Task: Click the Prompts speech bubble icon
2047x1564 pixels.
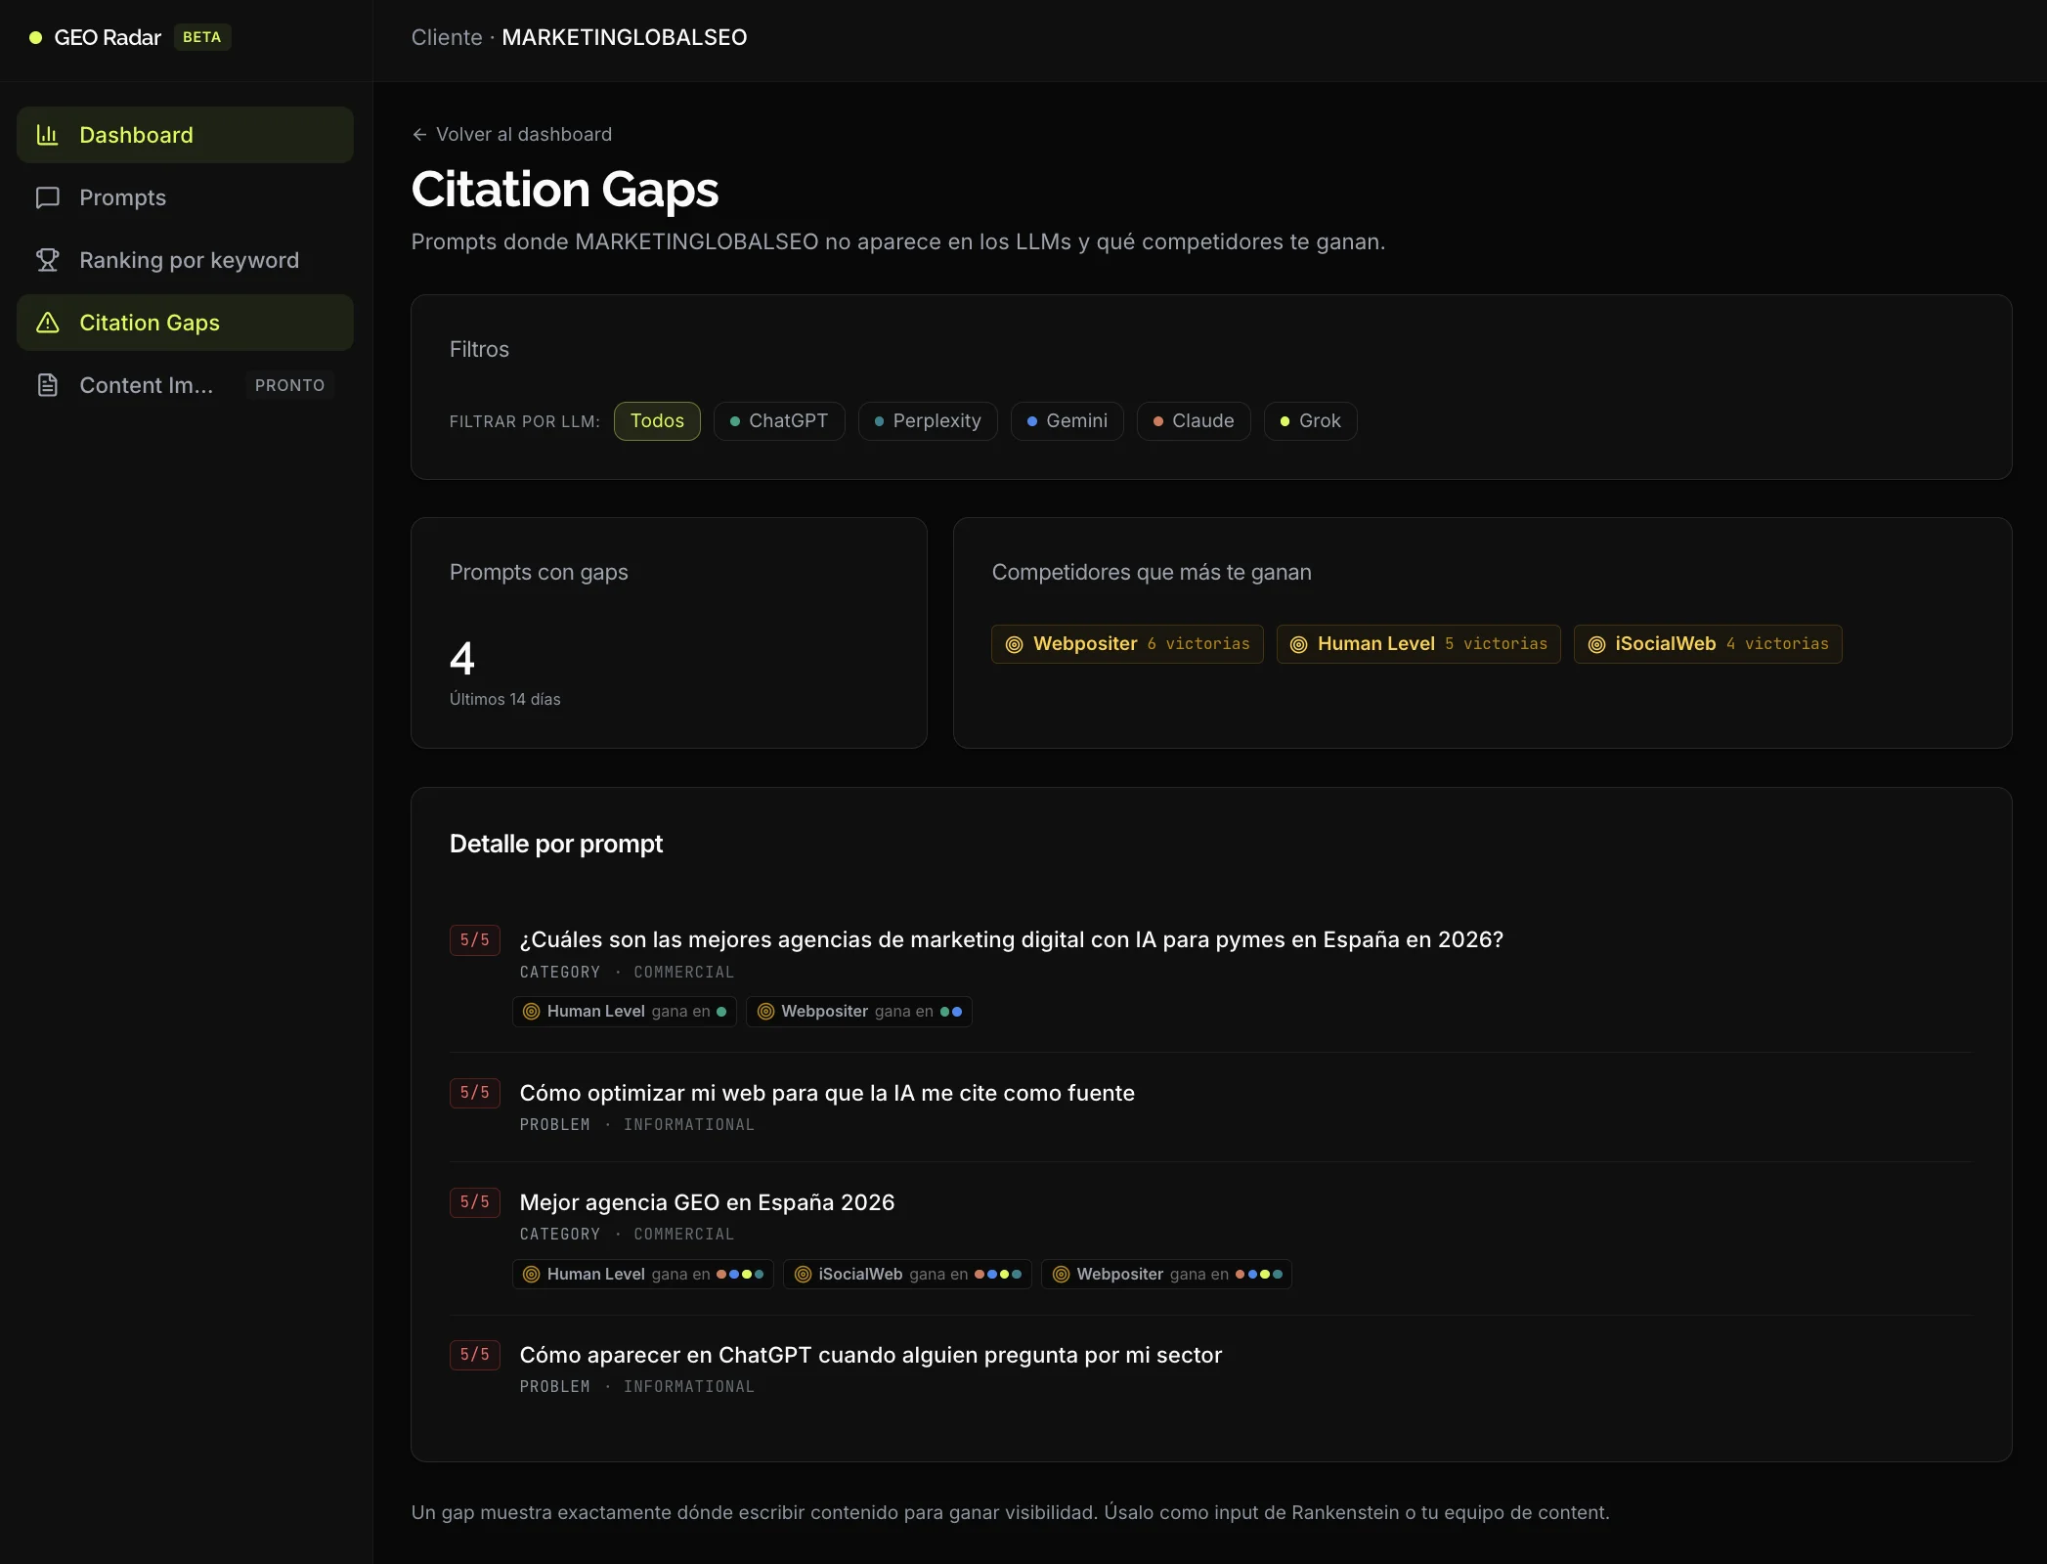Action: [x=47, y=197]
